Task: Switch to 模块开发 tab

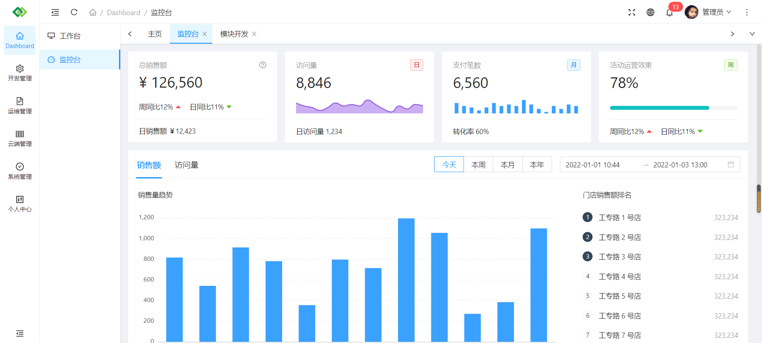Action: point(234,34)
